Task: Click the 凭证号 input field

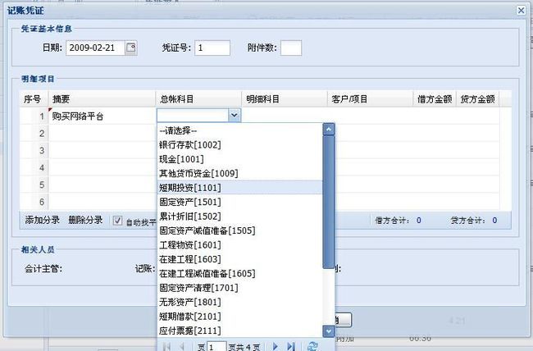Action: (x=212, y=48)
